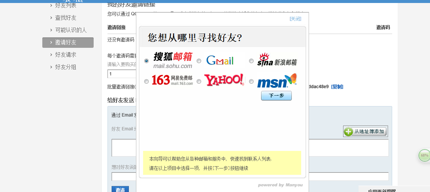Select the Sina mail radio button

[251, 61]
